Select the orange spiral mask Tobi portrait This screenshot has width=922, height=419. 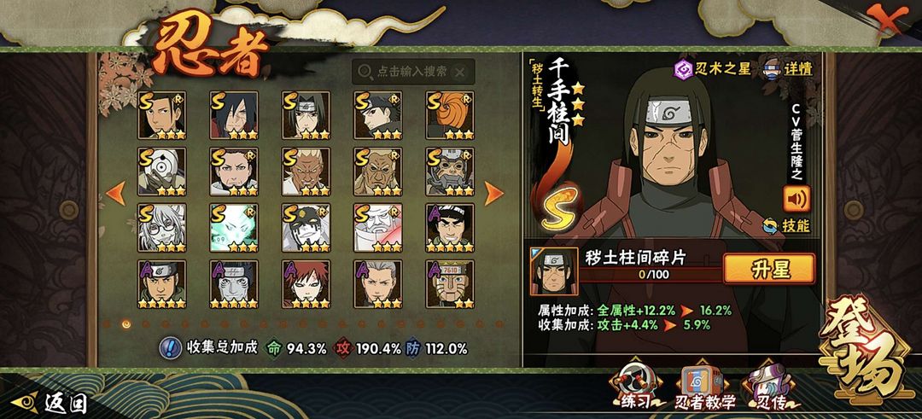click(x=450, y=115)
